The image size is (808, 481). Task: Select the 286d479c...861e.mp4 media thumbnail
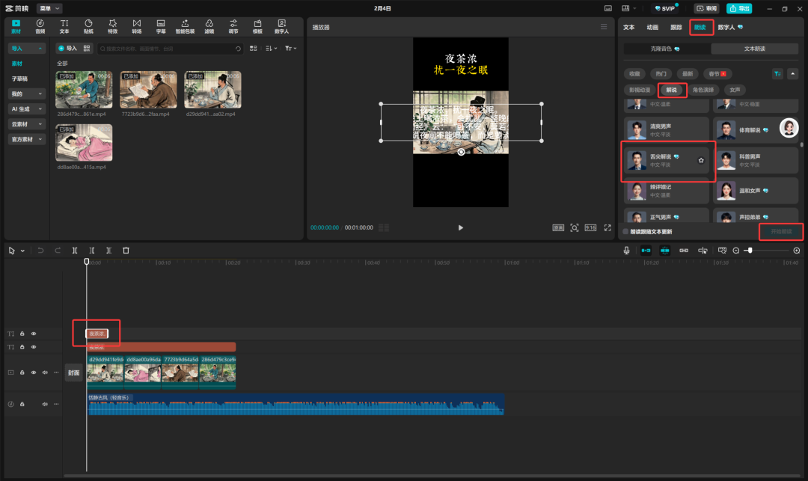[x=84, y=91]
